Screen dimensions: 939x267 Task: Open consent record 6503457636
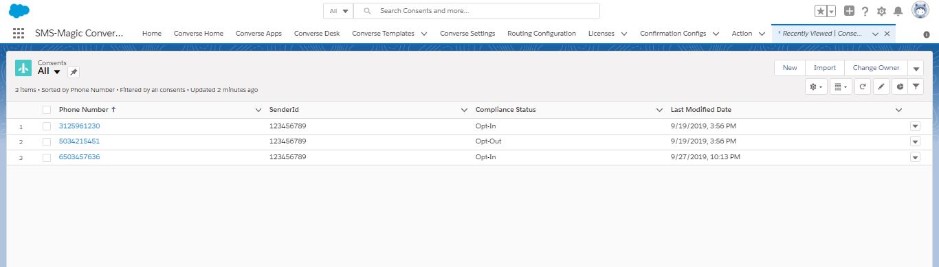click(x=79, y=157)
